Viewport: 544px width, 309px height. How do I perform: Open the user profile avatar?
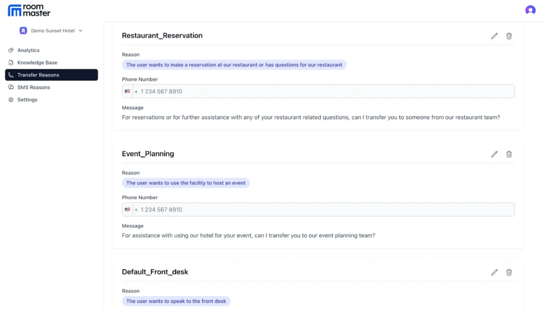pos(530,10)
